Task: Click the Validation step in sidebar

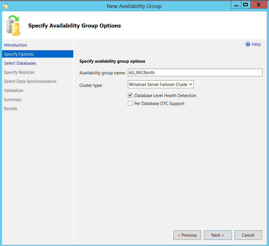Action: coord(14,91)
